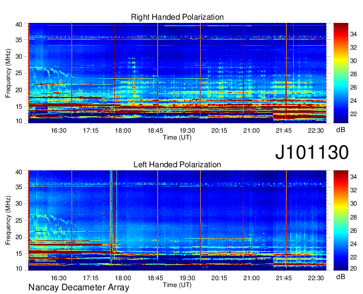This screenshot has width=363, height=294.
Task: Click "Frequency (MHz)" label of Left Handed plot
Action: (8, 220)
